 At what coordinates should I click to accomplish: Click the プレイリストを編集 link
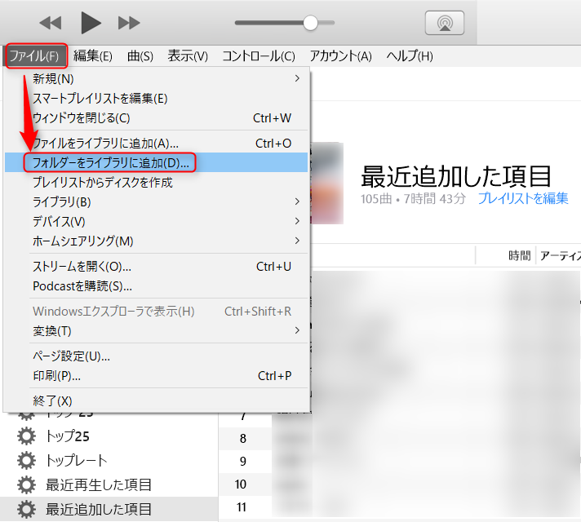pyautogui.click(x=523, y=198)
